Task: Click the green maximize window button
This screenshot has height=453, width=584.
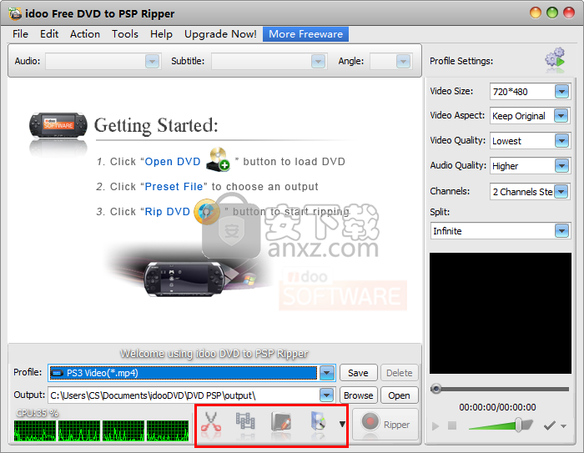Action: pos(552,13)
